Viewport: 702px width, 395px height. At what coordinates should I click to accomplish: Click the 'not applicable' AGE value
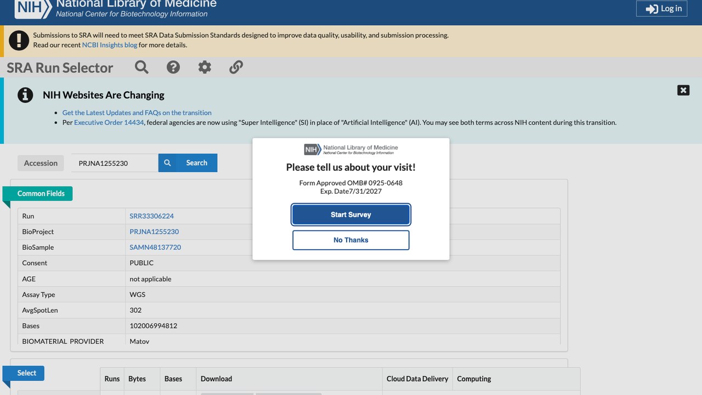click(x=150, y=279)
